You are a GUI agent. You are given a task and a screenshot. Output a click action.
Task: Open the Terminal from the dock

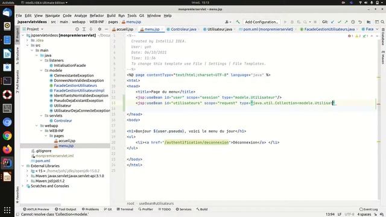(x=7, y=81)
